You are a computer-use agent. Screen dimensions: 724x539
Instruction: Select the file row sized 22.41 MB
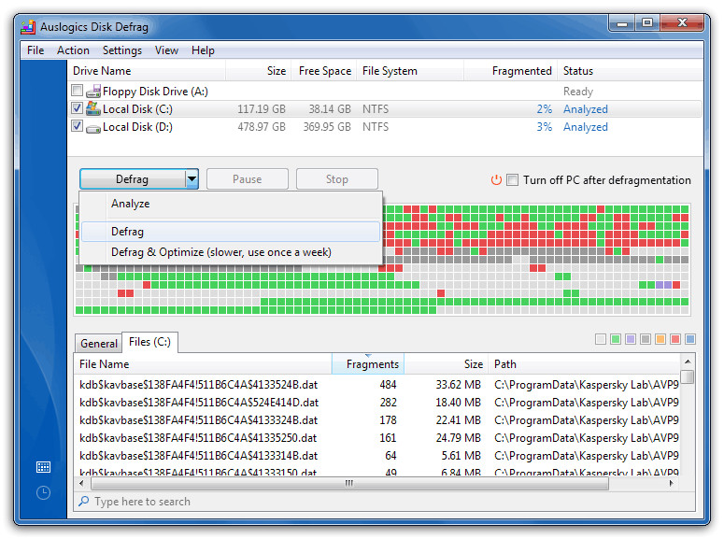(377, 419)
